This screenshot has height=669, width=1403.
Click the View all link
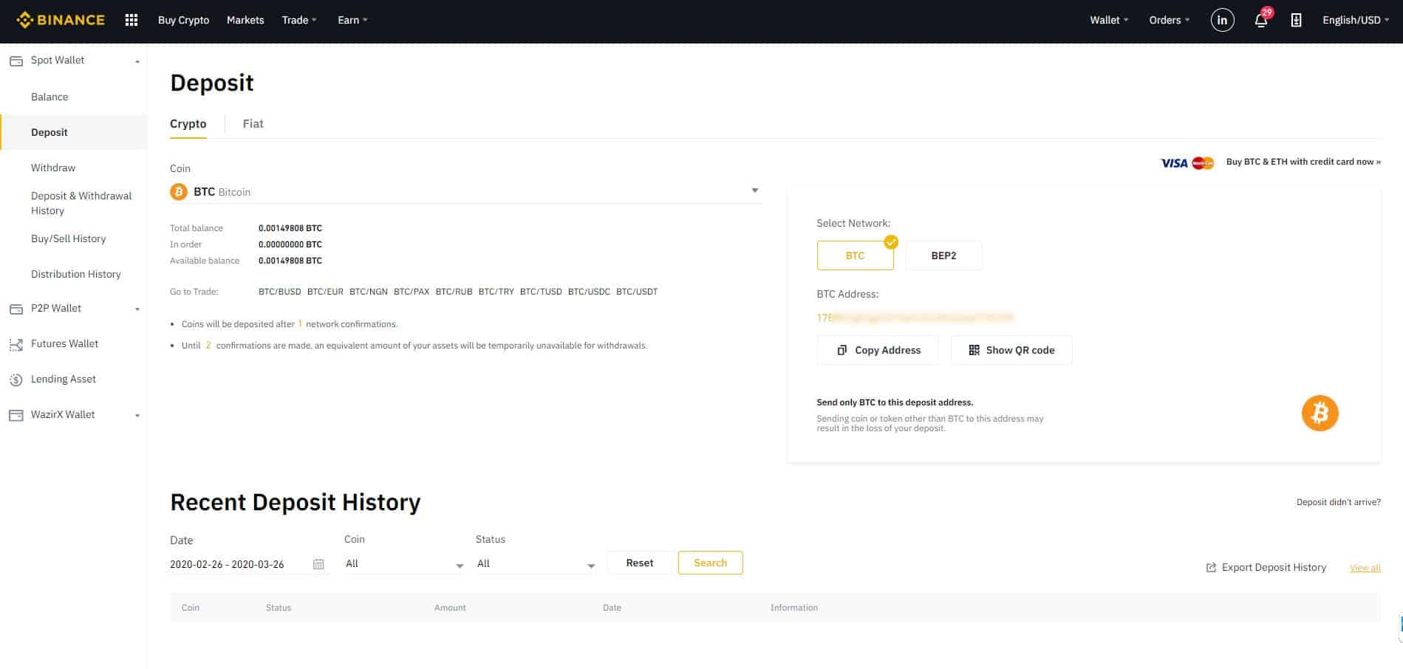(1365, 568)
